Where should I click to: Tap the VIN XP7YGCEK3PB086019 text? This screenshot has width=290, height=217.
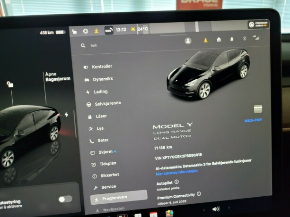pyautogui.click(x=178, y=156)
